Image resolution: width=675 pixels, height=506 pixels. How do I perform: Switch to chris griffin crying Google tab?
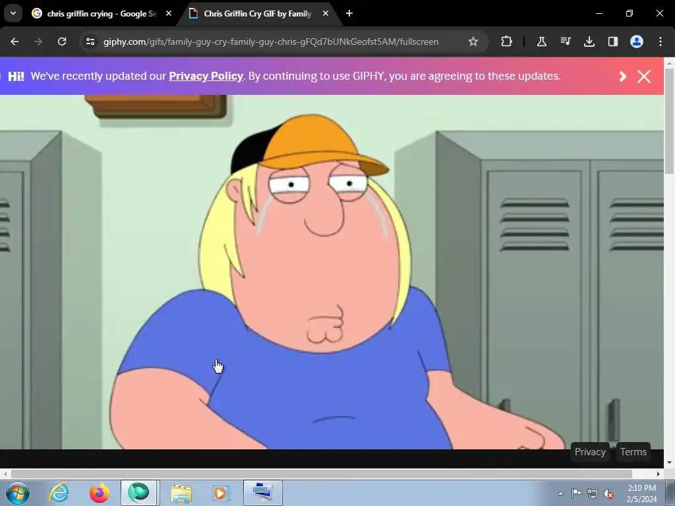(x=102, y=14)
